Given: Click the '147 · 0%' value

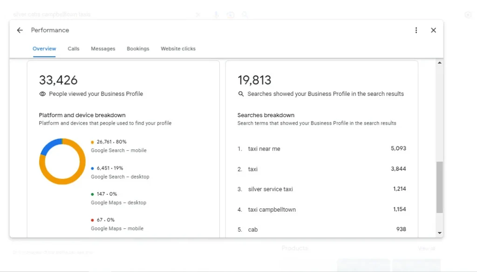Looking at the screenshot, I should coord(107,194).
